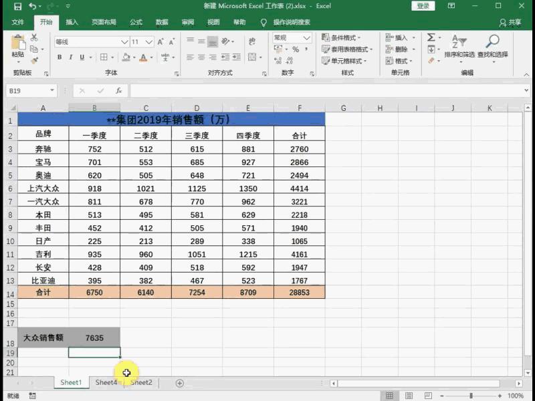
Task: Open the font name dropdown
Action: point(124,43)
